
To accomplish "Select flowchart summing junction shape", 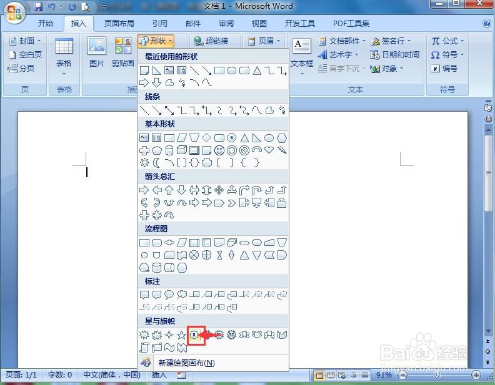I will point(194,255).
